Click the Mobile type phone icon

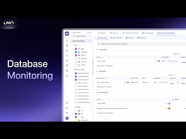pyautogui.click(x=79, y=65)
